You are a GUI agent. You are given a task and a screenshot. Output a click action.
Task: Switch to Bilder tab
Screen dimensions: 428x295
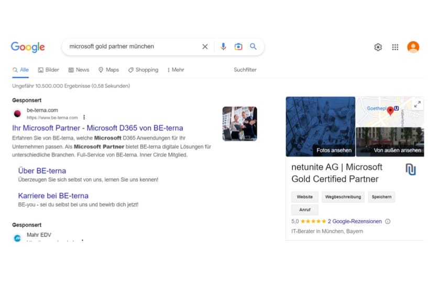pos(48,70)
